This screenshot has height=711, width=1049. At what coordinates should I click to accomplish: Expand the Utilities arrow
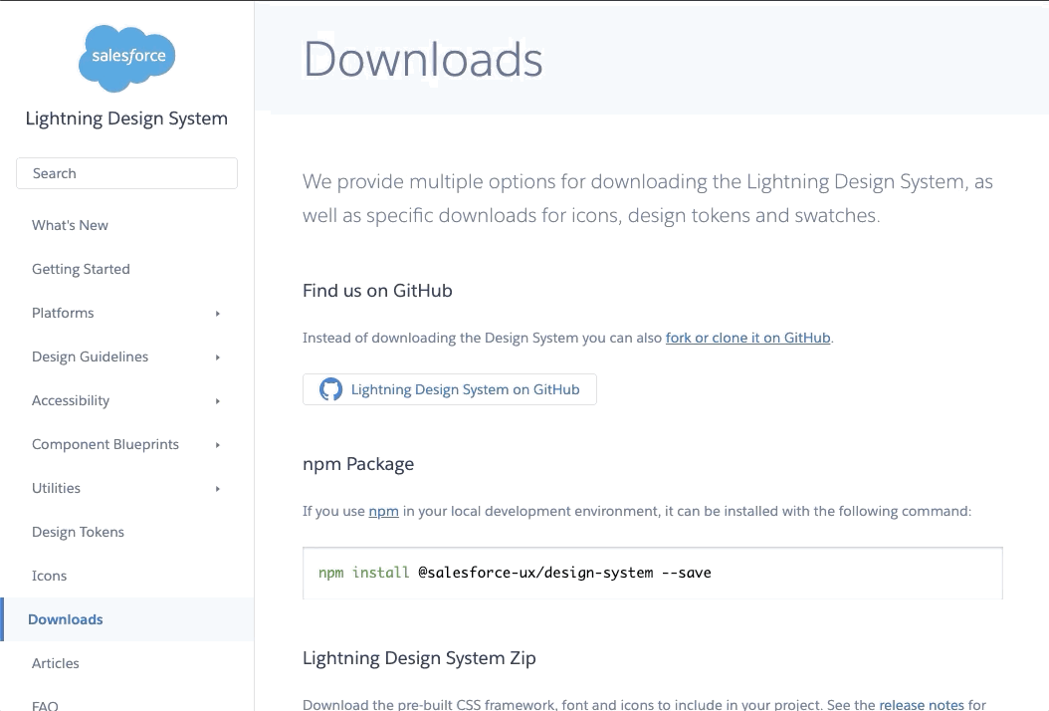pos(217,489)
